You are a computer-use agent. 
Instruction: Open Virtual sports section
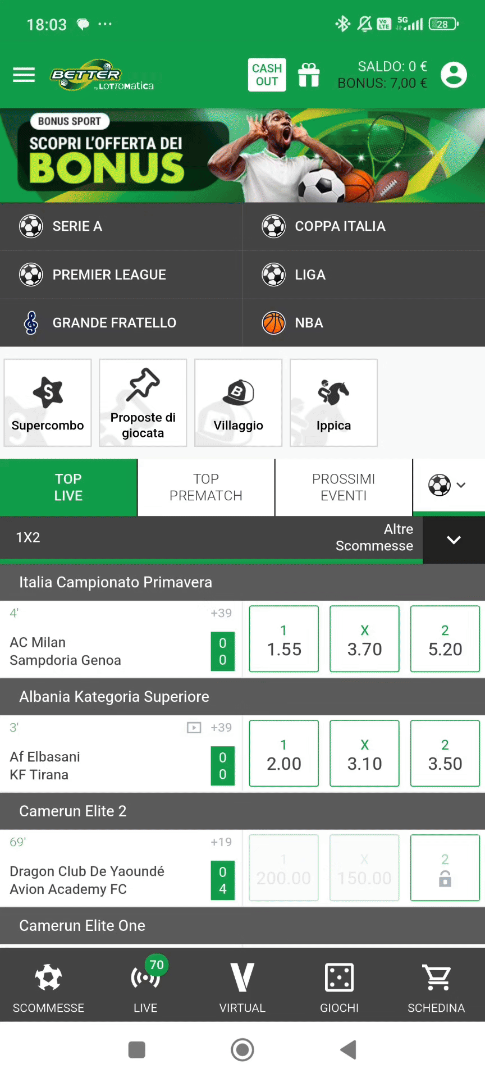click(x=242, y=987)
